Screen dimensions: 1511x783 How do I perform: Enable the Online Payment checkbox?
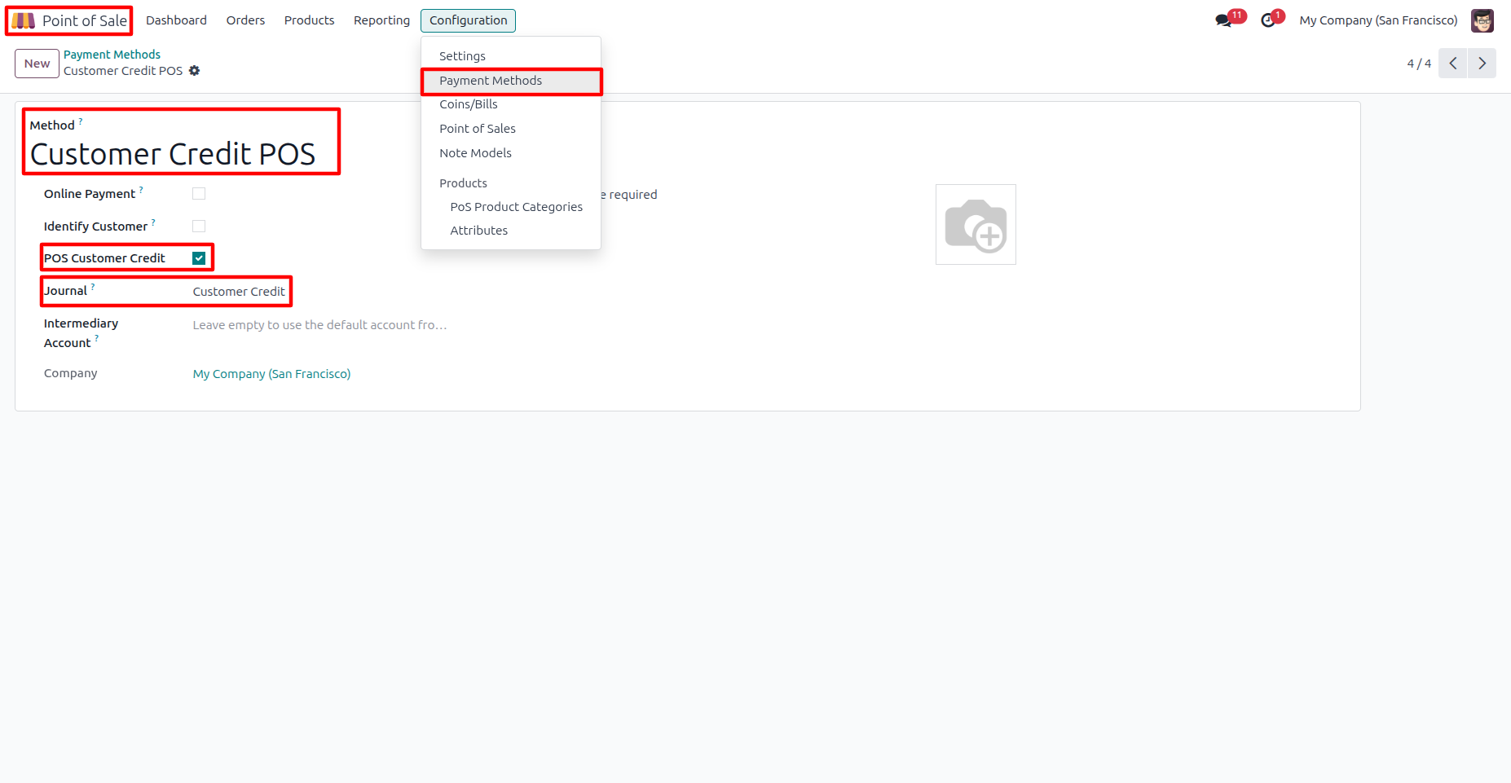[x=199, y=194]
